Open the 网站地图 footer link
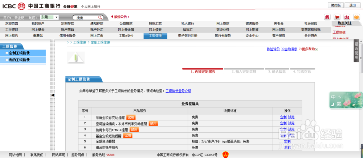Viewport: 363px width, 158px height. 15,155
